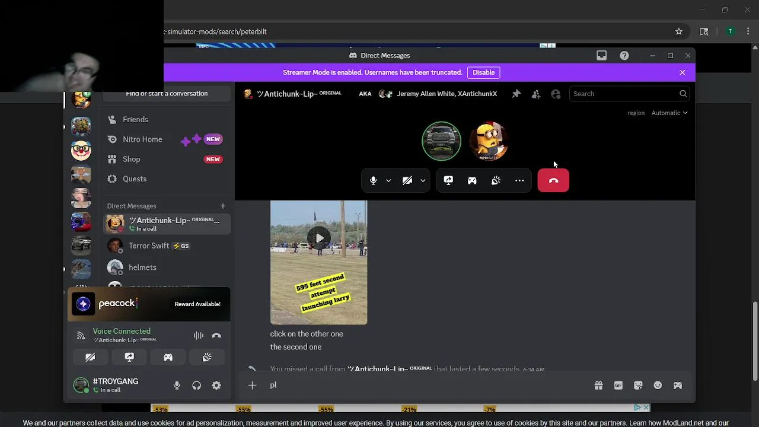Click the browser page scrollbar
The height and width of the screenshot is (427, 759).
755,341
